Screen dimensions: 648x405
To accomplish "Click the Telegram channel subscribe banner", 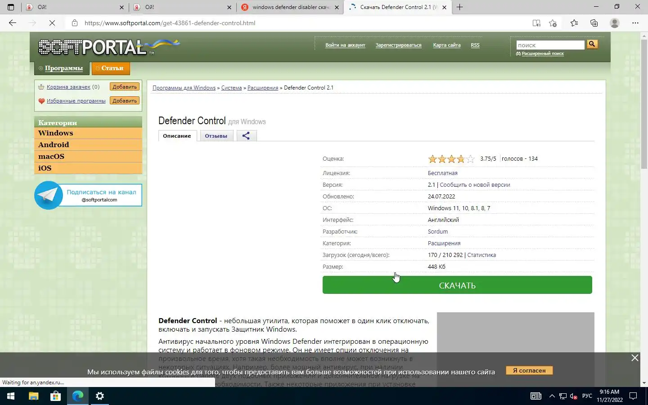I will [x=88, y=195].
